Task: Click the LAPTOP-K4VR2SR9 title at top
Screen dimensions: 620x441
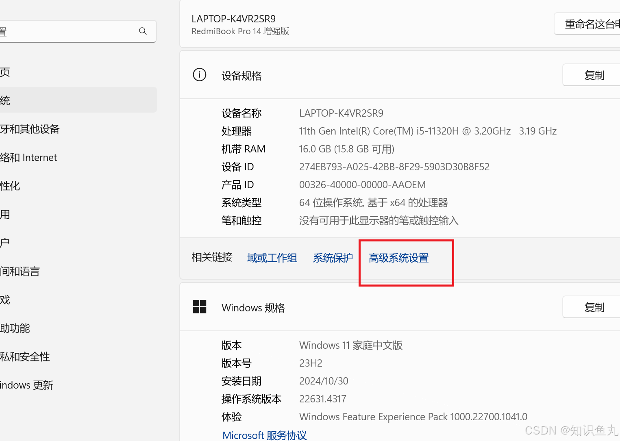Action: pos(233,19)
